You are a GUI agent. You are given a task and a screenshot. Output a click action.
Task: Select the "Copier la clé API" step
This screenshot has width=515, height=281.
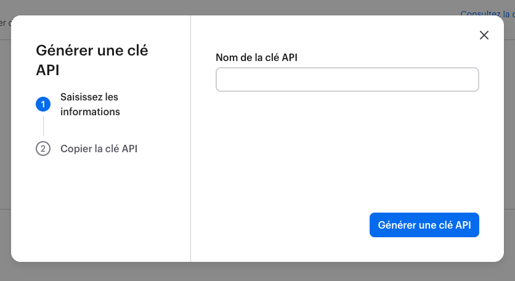click(x=99, y=149)
